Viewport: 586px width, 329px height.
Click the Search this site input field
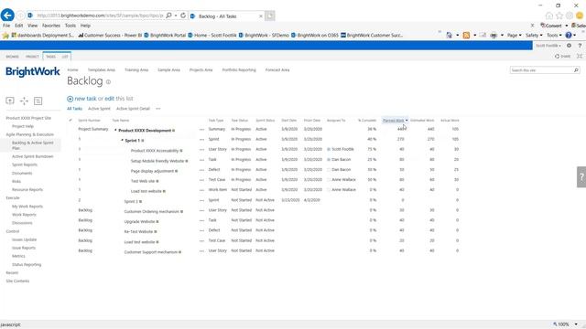[x=541, y=70]
